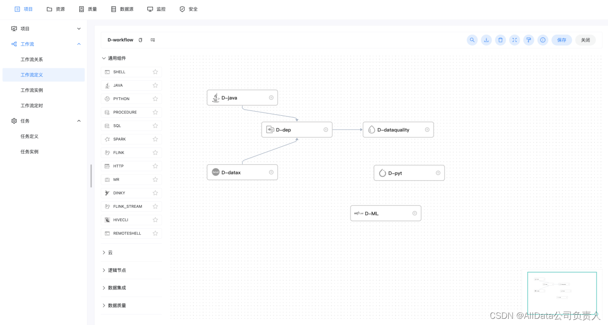Click the trash delete icon in toolbar

point(500,40)
